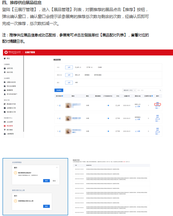Open the 展品名称 (中文) search-type dropdown
173x216 pixels.
[129, 90]
